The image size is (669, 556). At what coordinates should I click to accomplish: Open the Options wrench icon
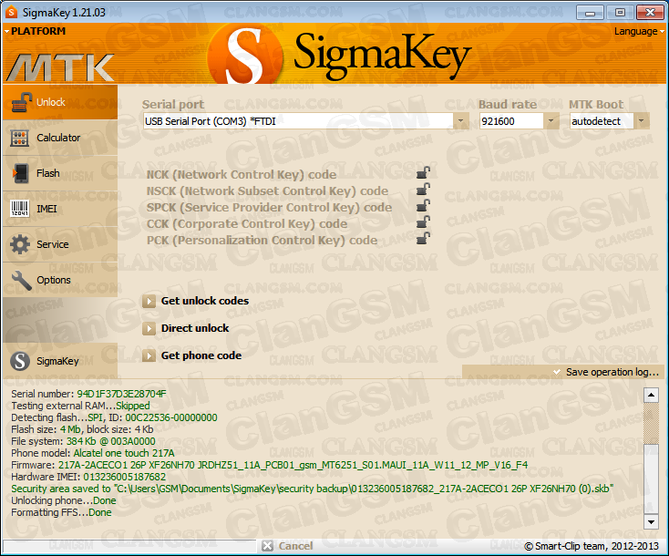[21, 281]
